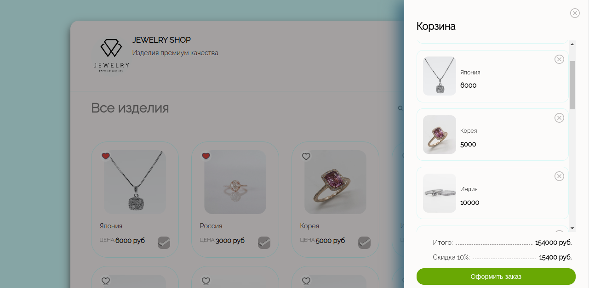
Task: Toggle the added checkmark on the Россия card
Action: [264, 243]
